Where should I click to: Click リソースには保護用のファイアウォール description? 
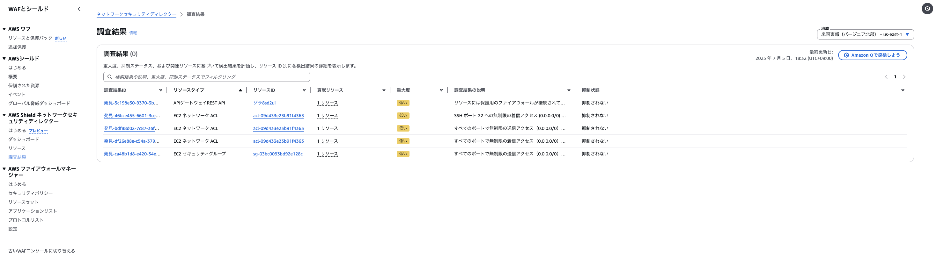click(x=509, y=103)
